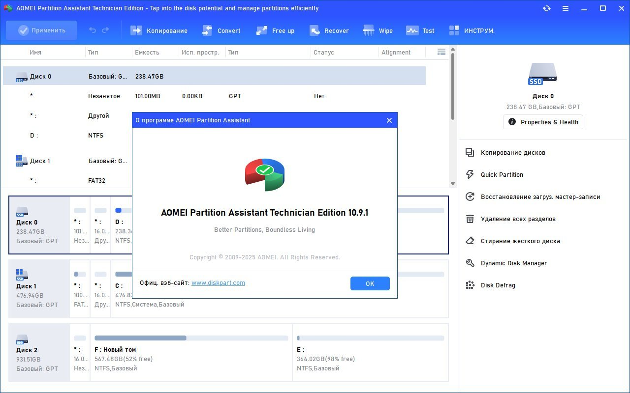Open the Free up tool
Image resolution: width=630 pixels, height=393 pixels.
276,30
